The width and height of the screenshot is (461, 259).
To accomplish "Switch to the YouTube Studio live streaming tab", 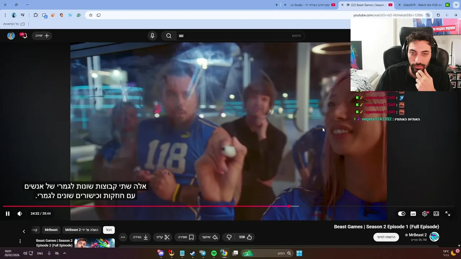I will [x=310, y=5].
